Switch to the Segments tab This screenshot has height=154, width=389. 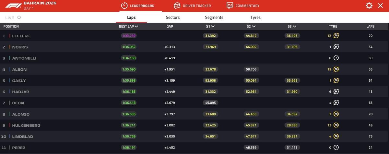214,18
